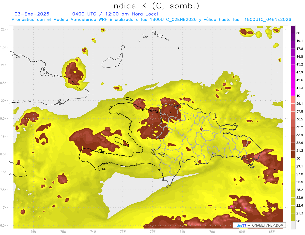Pick the bright yellow colorbar segment between 29.1 and 30
Image resolution: width=305 pixels, height=235 pixels.
pos(293,162)
